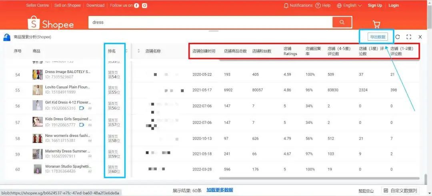Click the 导出数据 export button

[378, 37]
